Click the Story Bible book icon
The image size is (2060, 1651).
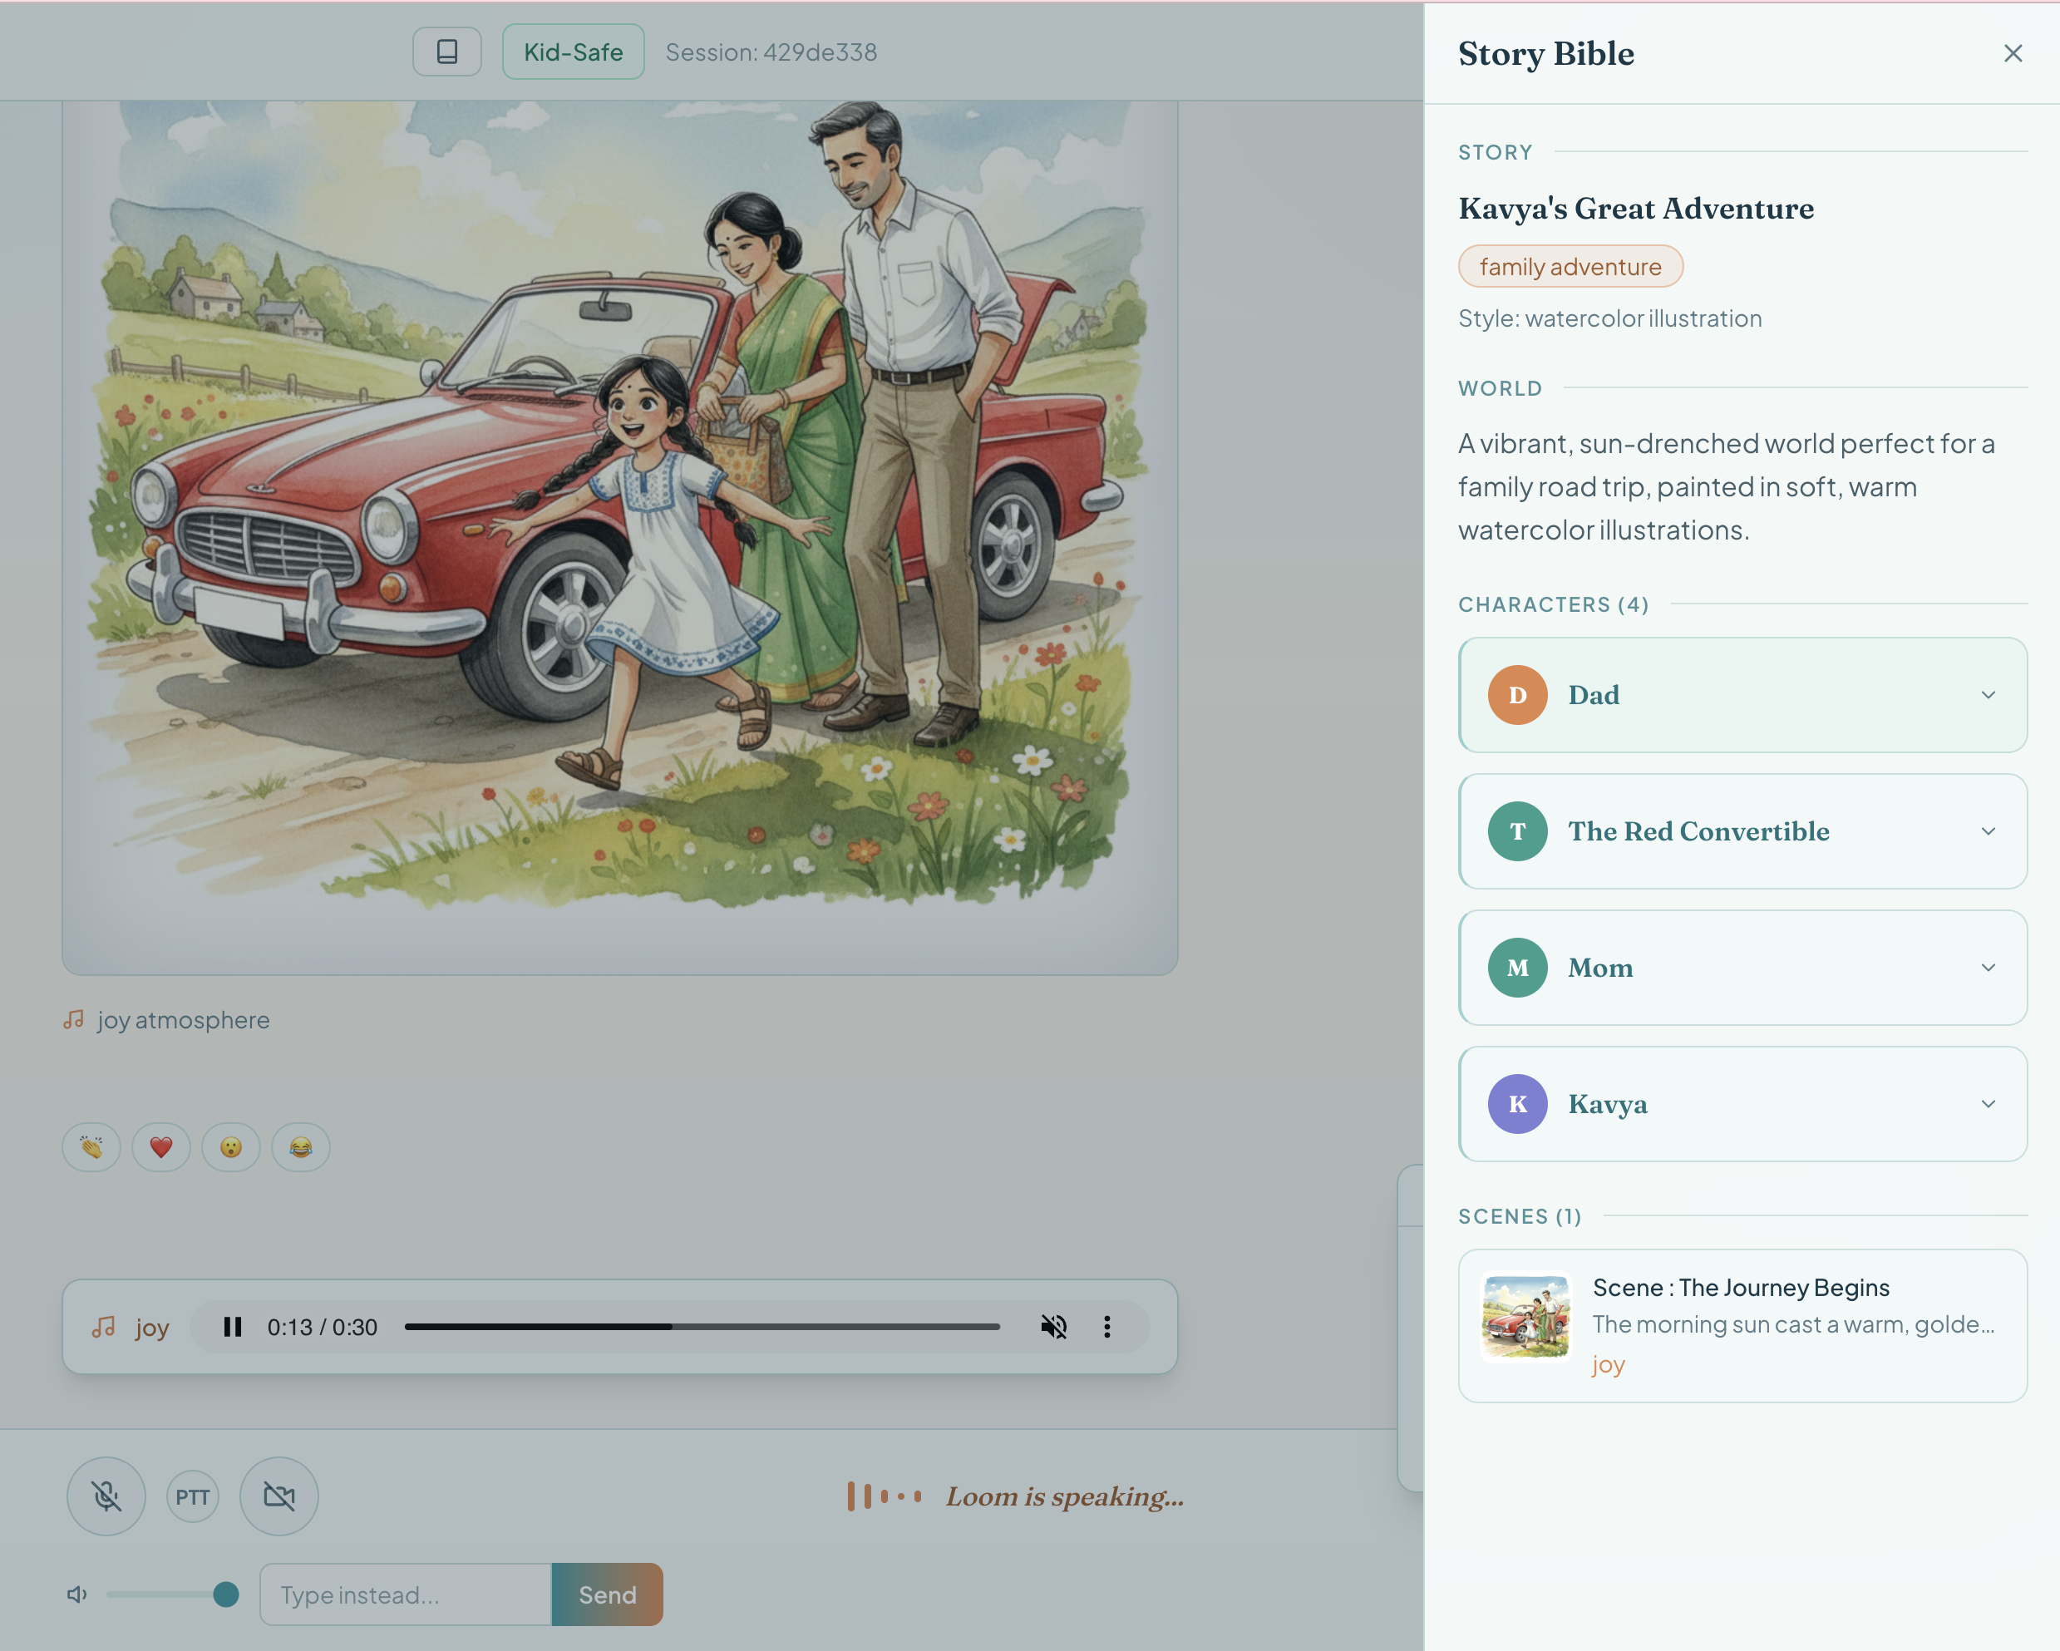446,52
